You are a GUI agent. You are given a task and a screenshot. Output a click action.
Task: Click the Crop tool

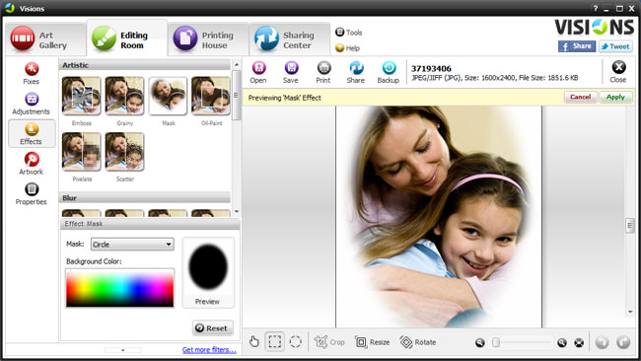329,342
